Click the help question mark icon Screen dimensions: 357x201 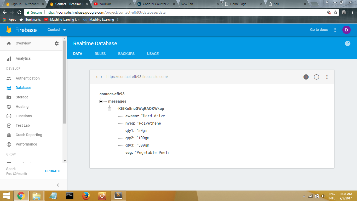click(348, 43)
